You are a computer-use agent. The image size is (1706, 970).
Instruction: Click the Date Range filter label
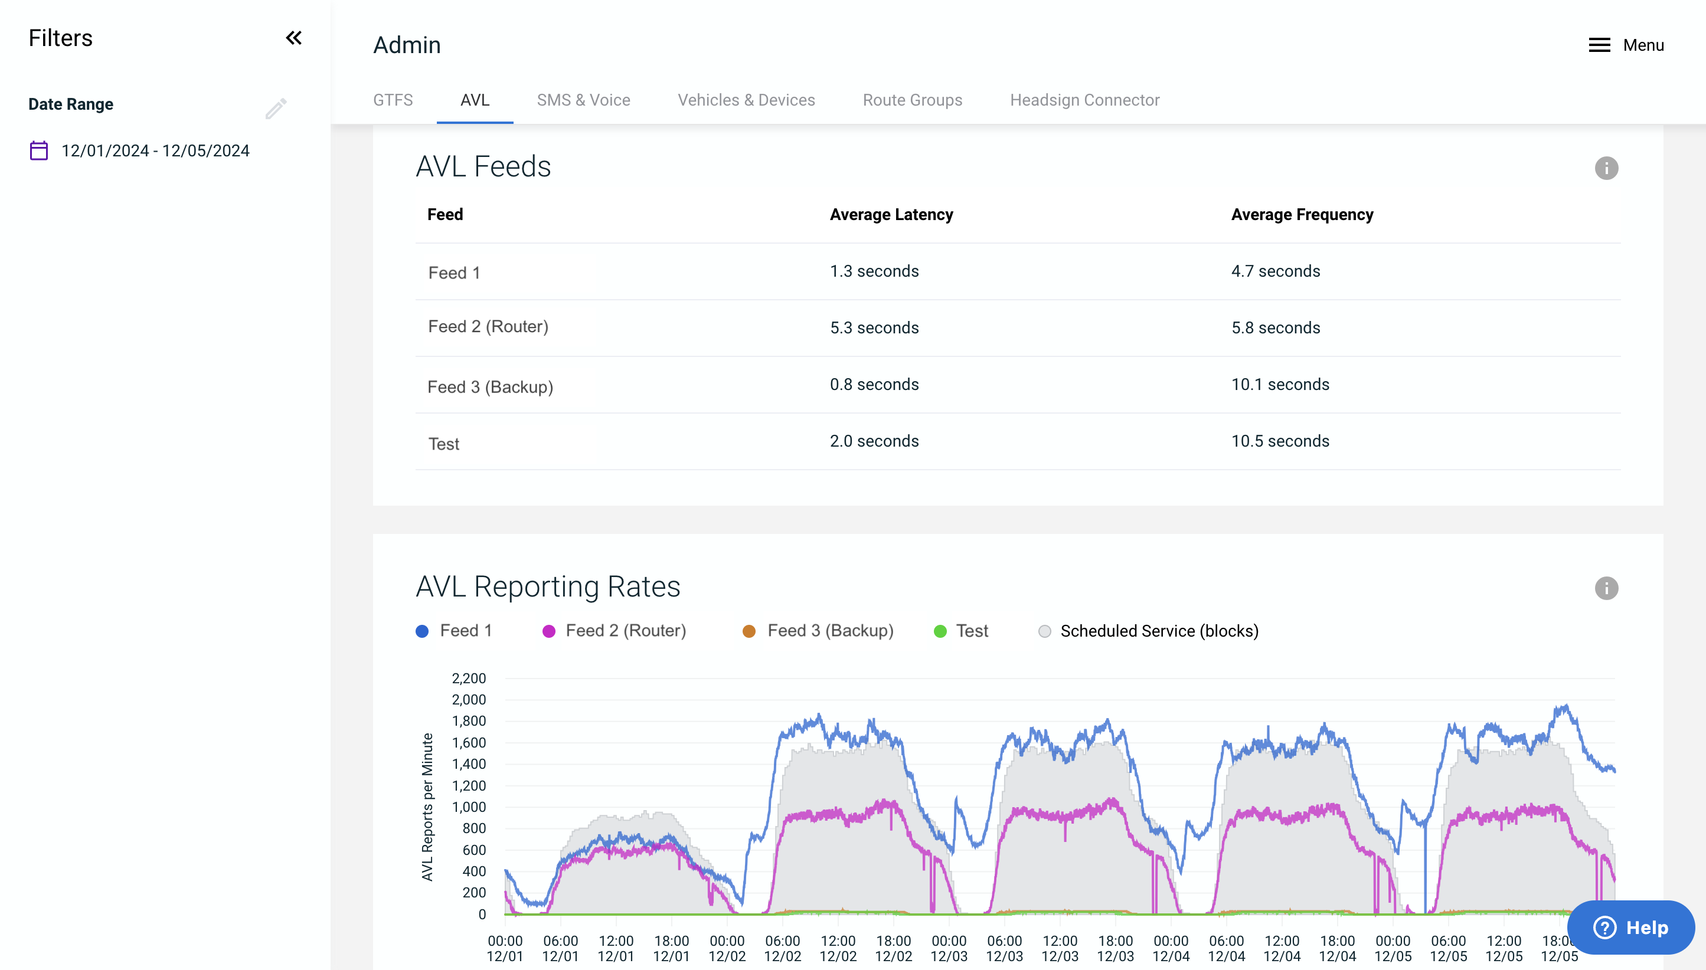(71, 104)
